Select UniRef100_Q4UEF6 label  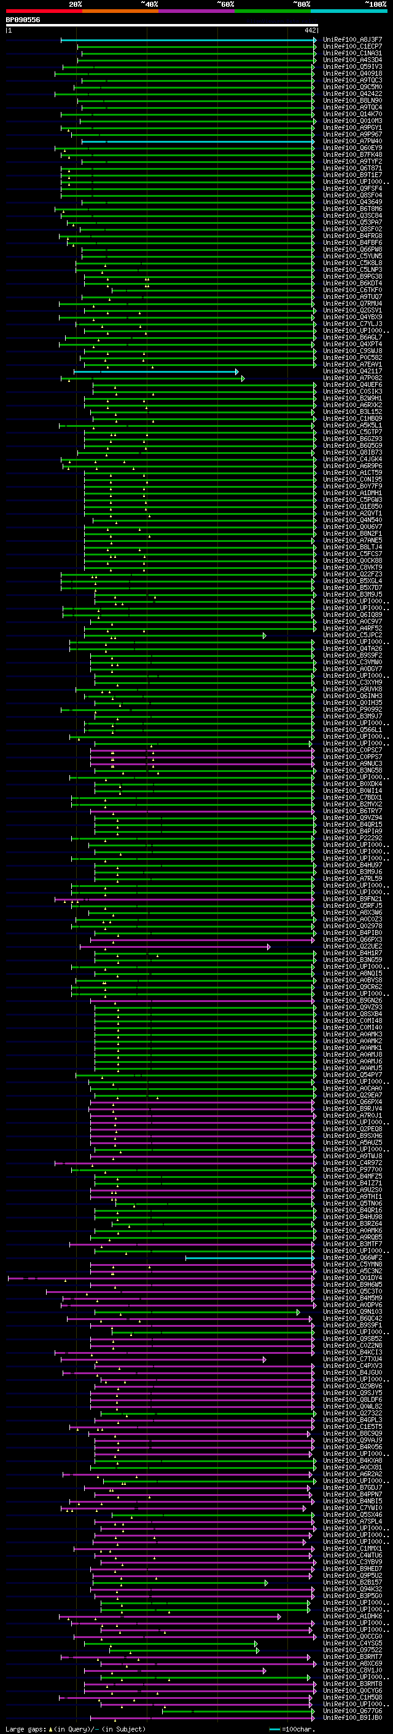(x=352, y=384)
